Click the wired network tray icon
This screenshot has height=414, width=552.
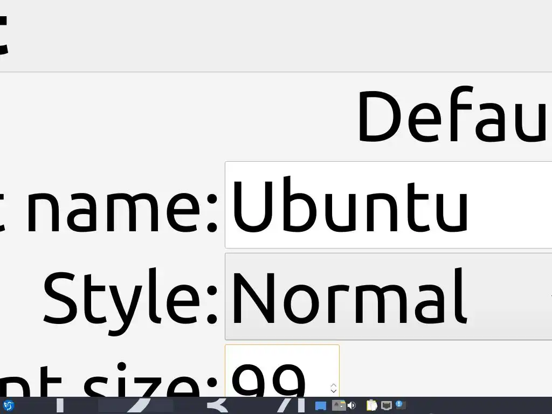[387, 405]
